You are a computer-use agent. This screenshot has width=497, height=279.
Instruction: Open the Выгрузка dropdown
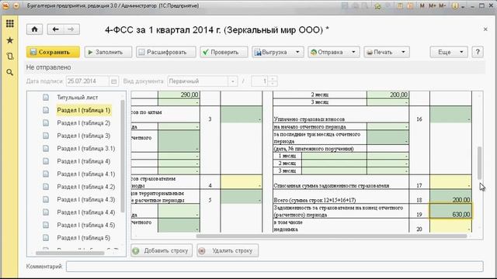278,52
